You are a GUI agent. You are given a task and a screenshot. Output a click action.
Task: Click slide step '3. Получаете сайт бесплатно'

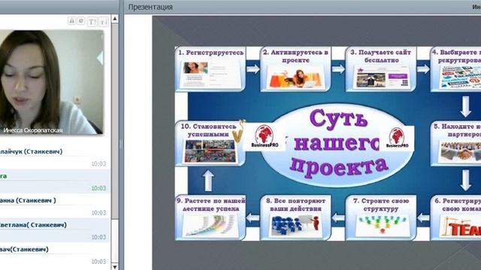(381, 69)
